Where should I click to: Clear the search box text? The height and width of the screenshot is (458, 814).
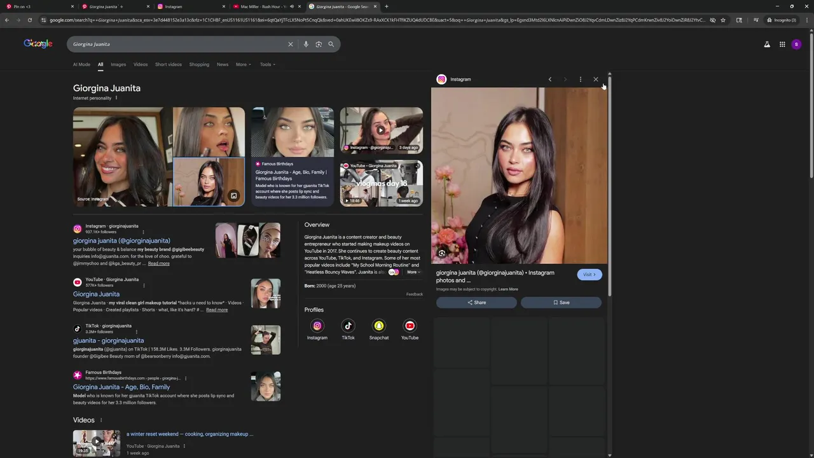pos(291,44)
